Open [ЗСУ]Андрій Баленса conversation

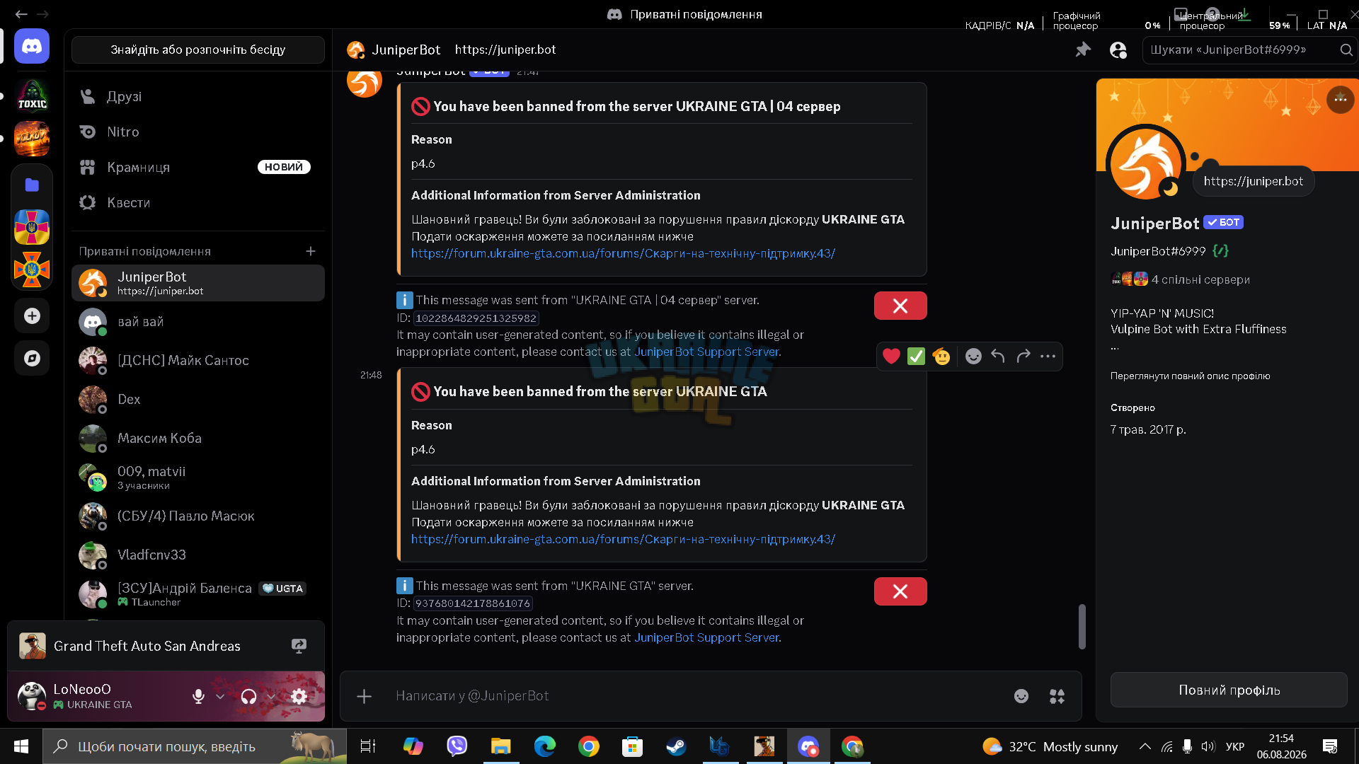198,594
